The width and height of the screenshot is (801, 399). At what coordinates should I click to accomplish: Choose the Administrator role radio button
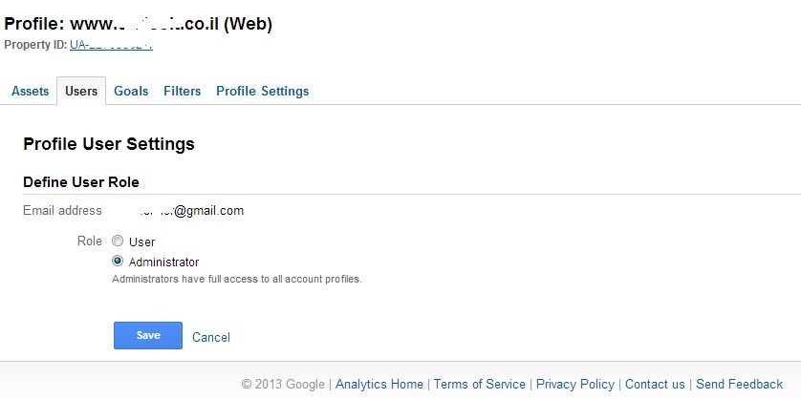tap(118, 261)
